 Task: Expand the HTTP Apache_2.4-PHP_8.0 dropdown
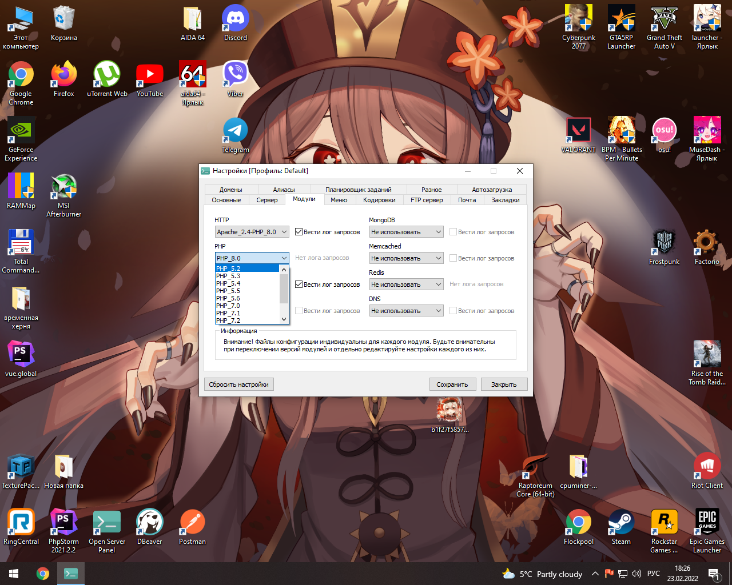(x=252, y=232)
